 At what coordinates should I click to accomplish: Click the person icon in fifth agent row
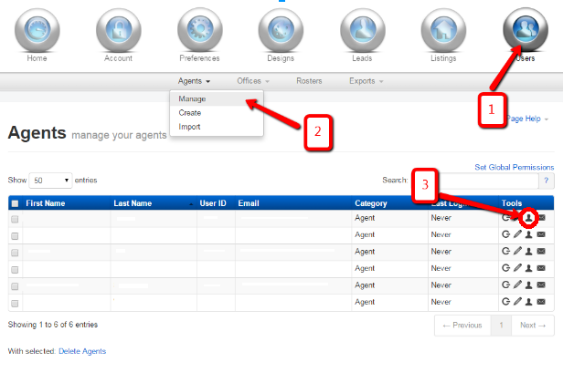click(528, 285)
